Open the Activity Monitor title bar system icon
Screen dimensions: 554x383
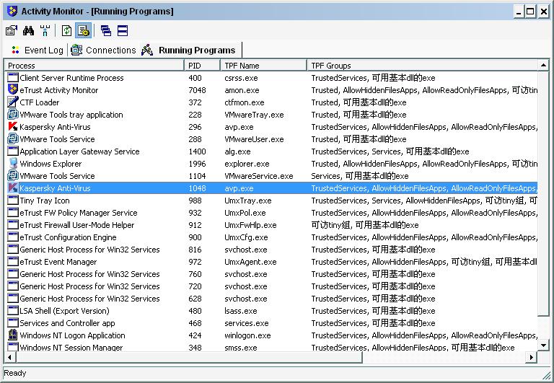click(x=12, y=12)
